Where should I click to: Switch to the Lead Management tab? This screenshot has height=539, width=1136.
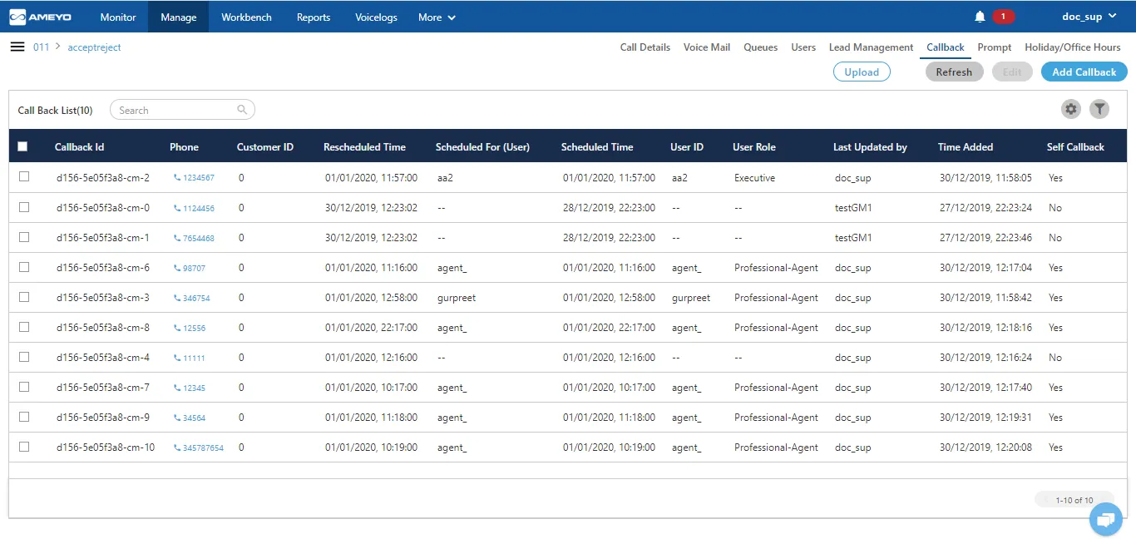pyautogui.click(x=872, y=47)
